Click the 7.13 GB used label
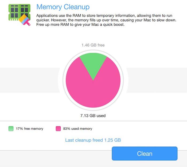This screenshot has height=167, width=187. pos(93,116)
